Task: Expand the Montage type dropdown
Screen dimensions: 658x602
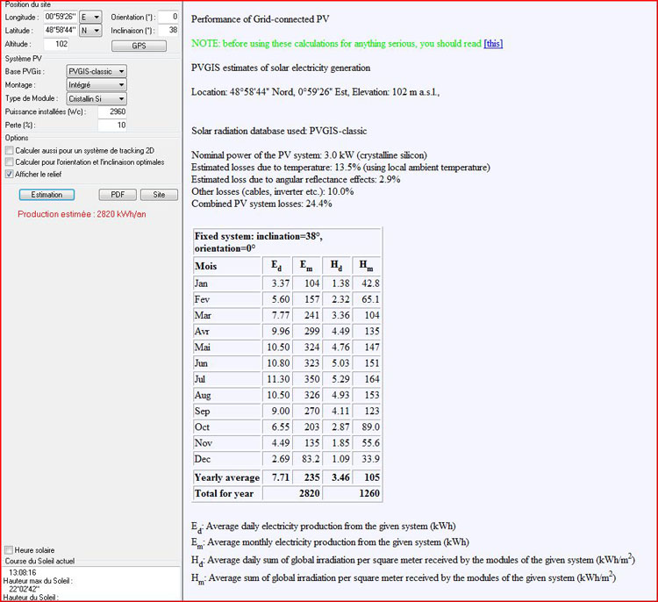Action: (97, 85)
